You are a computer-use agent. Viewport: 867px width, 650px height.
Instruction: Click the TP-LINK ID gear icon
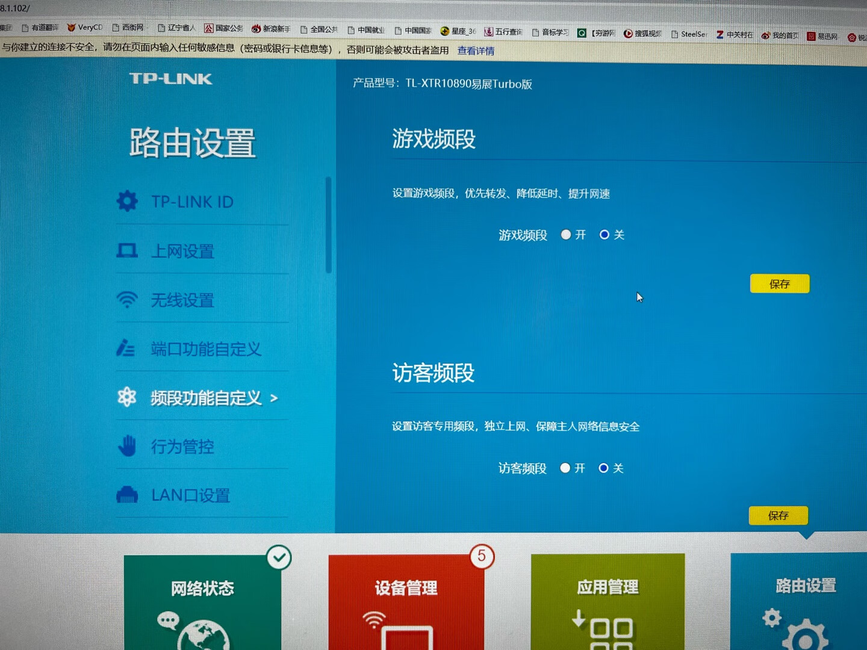[127, 201]
